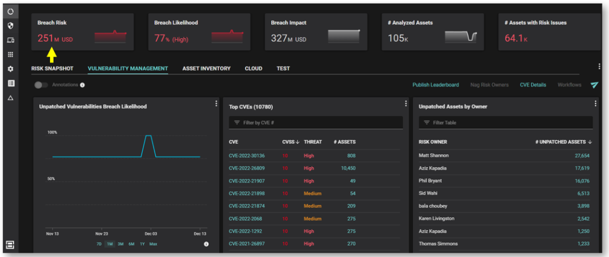The image size is (609, 257).
Task: Open Annotations info icon
Action: pyautogui.click(x=82, y=85)
